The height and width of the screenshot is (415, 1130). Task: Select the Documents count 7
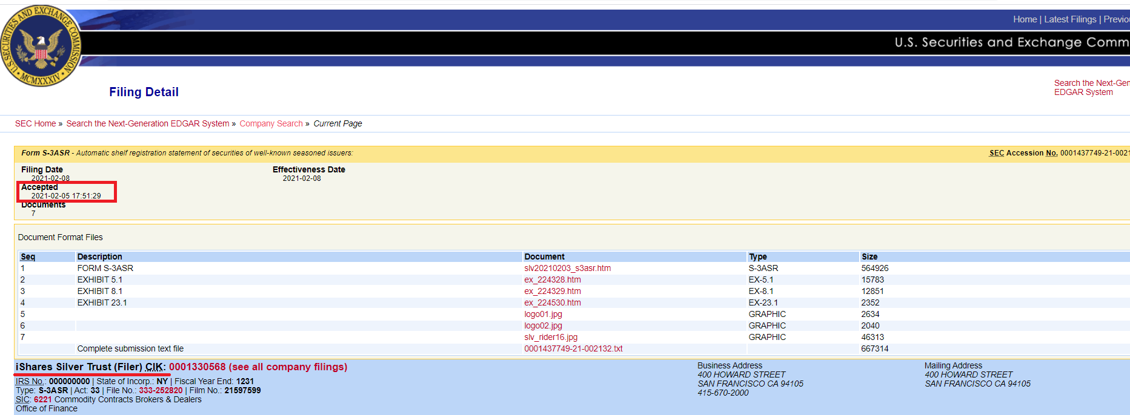tap(33, 214)
